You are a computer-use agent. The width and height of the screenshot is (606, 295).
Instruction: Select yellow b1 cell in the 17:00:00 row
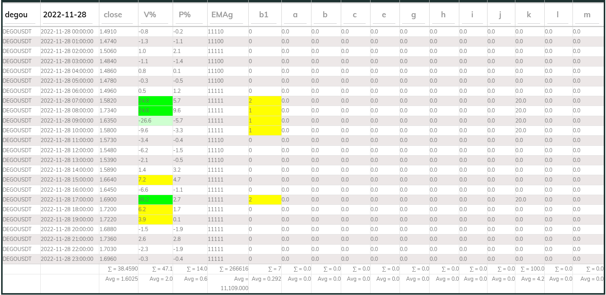264,200
